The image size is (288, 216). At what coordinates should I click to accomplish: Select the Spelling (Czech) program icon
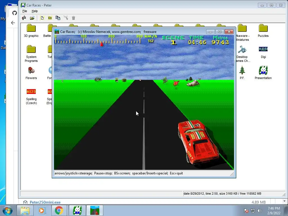[x=31, y=96]
